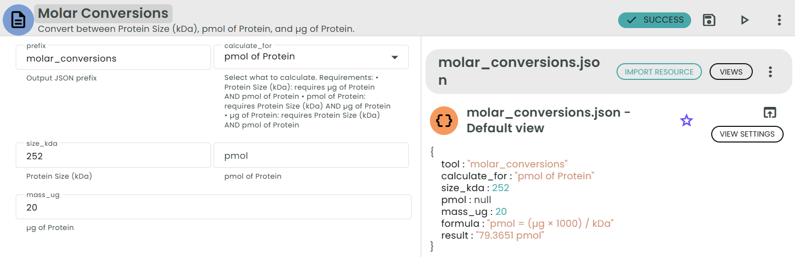Screen dimensions: 795x257
Task: Open the top-right three-dot task menu
Action: [x=779, y=20]
